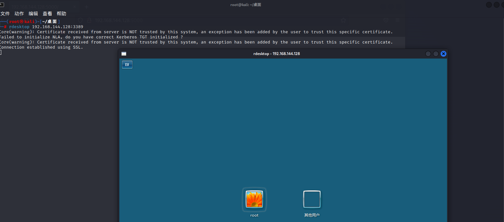Open the 编辑 menu in terminal
504x222 pixels.
33,13
